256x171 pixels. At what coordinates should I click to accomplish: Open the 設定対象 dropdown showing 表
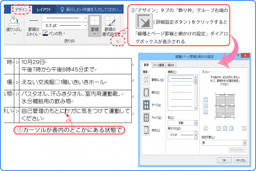point(224,143)
